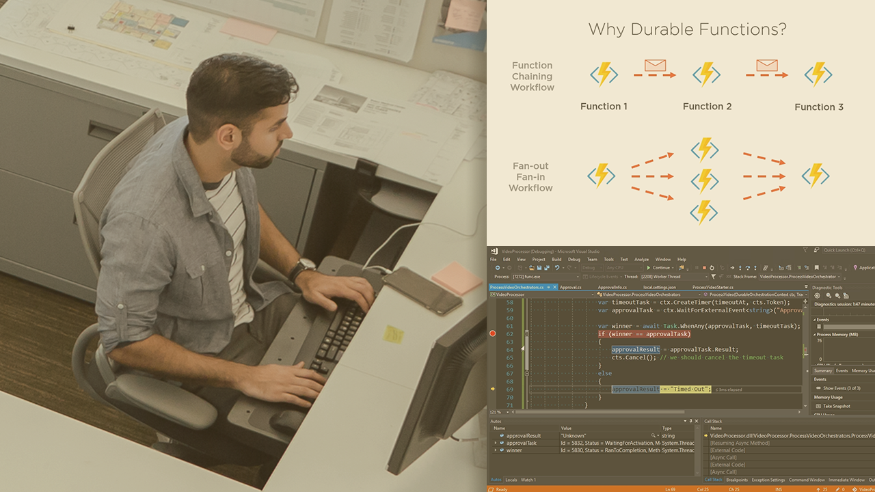875x492 pixels.
Task: Click the Undo icon in toolbar
Action: 557,268
